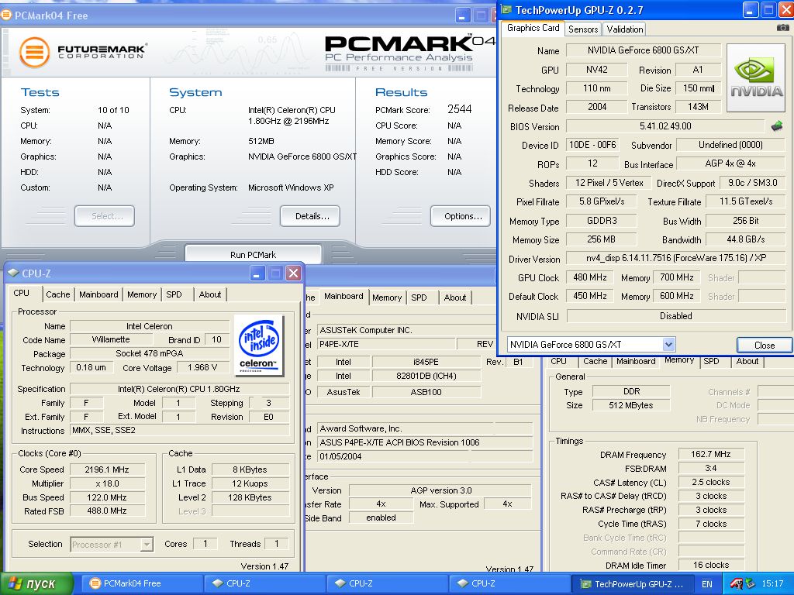Click the mainboard model P4PE-X/TE field
This screenshot has width=794, height=595.
pos(386,344)
